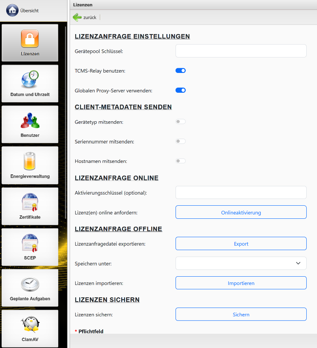Image resolution: width=317 pixels, height=348 pixels.
Task: Click the green zurück arrow
Action: click(x=77, y=17)
